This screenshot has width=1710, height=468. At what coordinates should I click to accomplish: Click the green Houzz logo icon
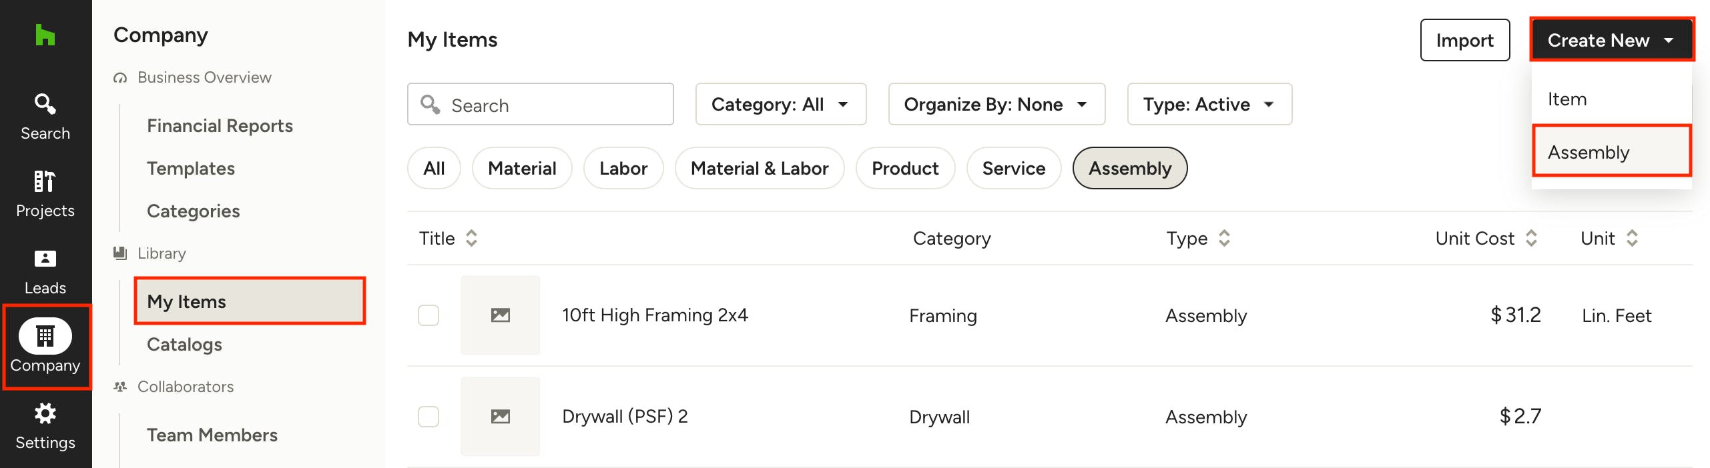coord(45,35)
